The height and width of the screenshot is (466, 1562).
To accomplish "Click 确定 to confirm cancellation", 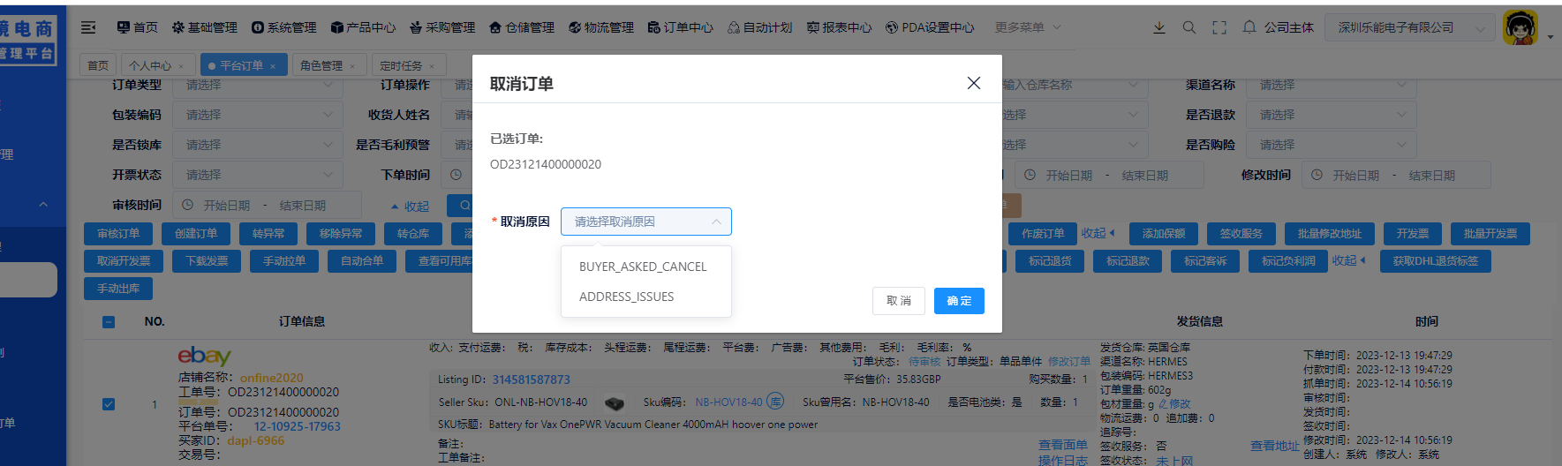I will 959,301.
